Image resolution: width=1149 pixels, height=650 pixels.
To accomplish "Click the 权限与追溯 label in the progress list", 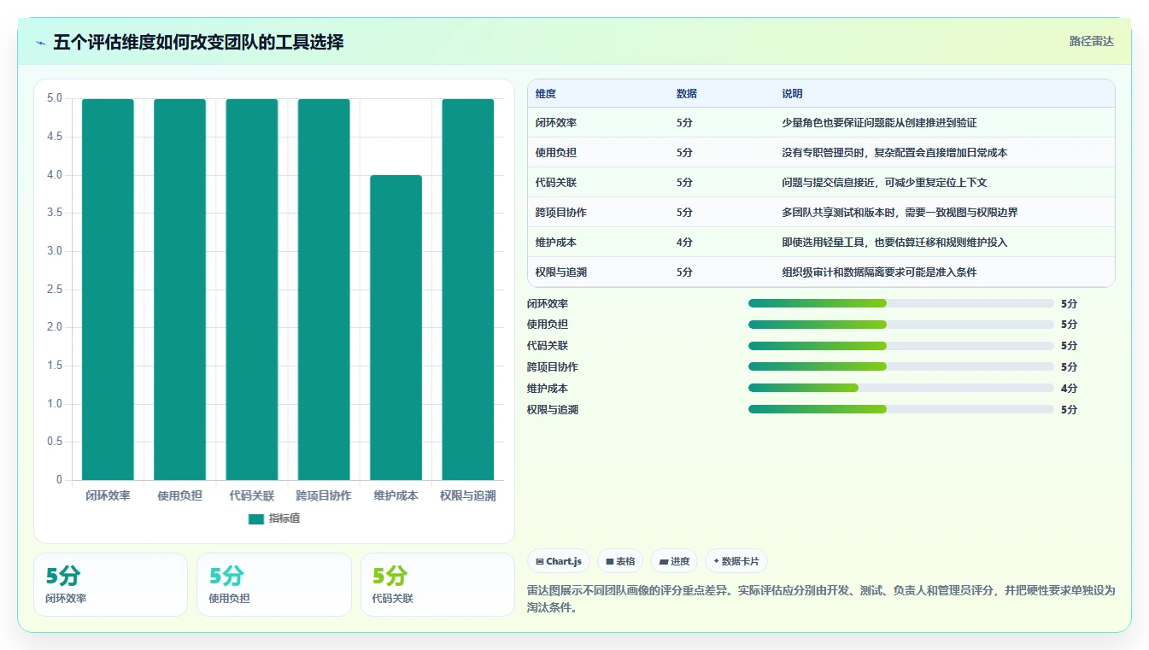I will pyautogui.click(x=553, y=409).
